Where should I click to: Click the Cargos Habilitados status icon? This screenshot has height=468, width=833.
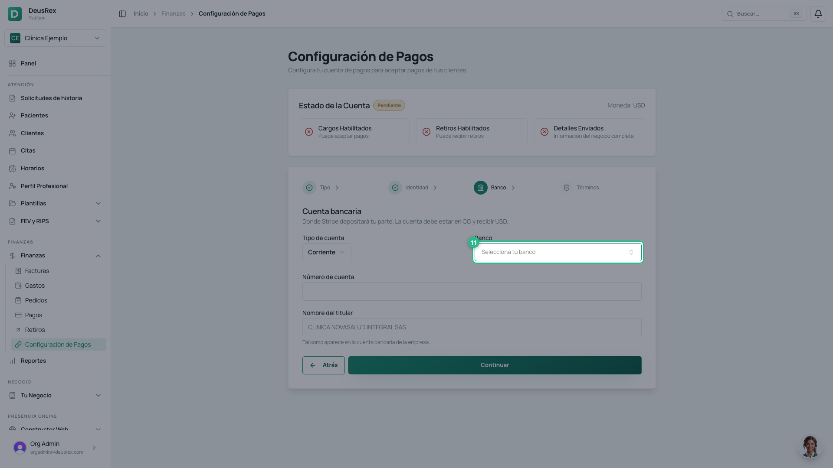click(309, 132)
